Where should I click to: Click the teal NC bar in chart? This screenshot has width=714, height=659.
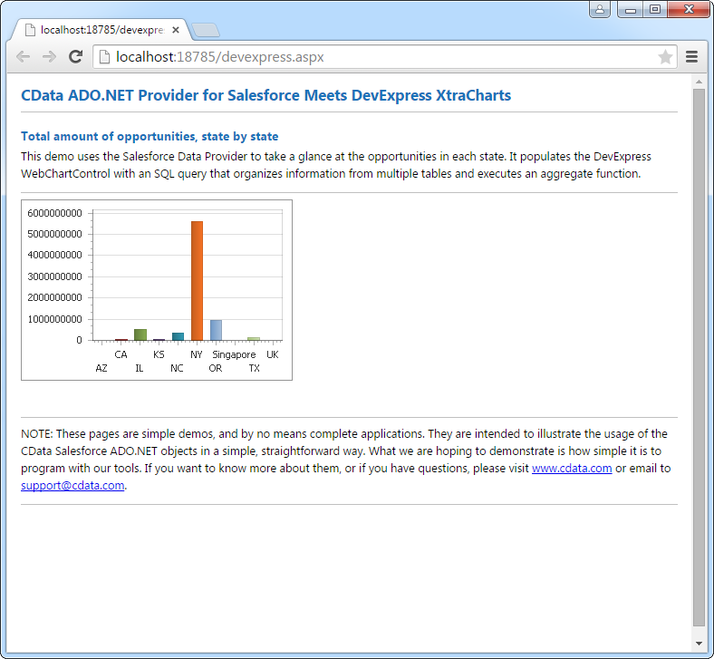tap(178, 336)
